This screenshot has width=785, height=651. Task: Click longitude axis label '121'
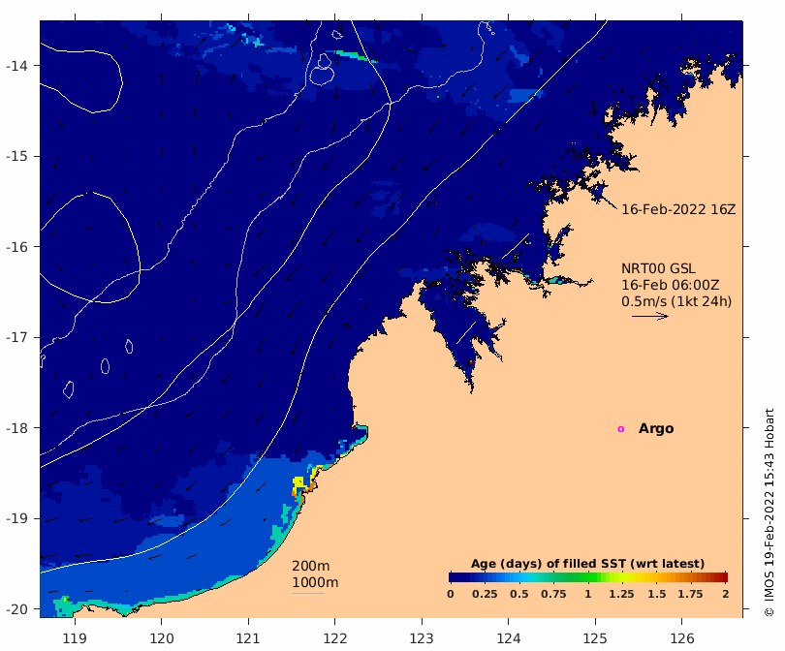pos(248,638)
